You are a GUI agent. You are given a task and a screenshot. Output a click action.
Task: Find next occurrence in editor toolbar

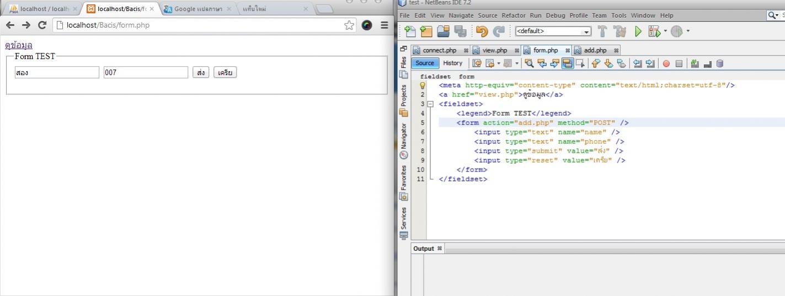(555, 63)
